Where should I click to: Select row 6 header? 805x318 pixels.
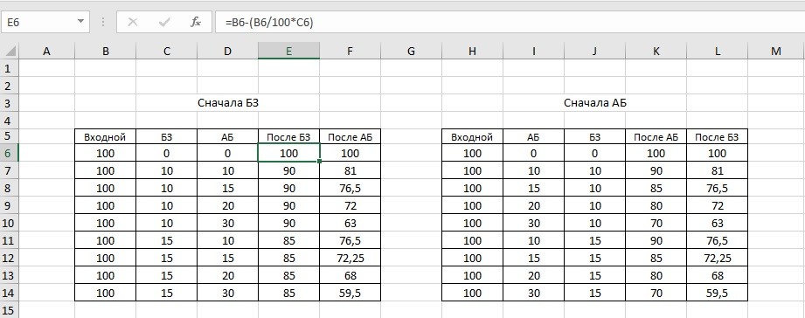click(x=9, y=153)
